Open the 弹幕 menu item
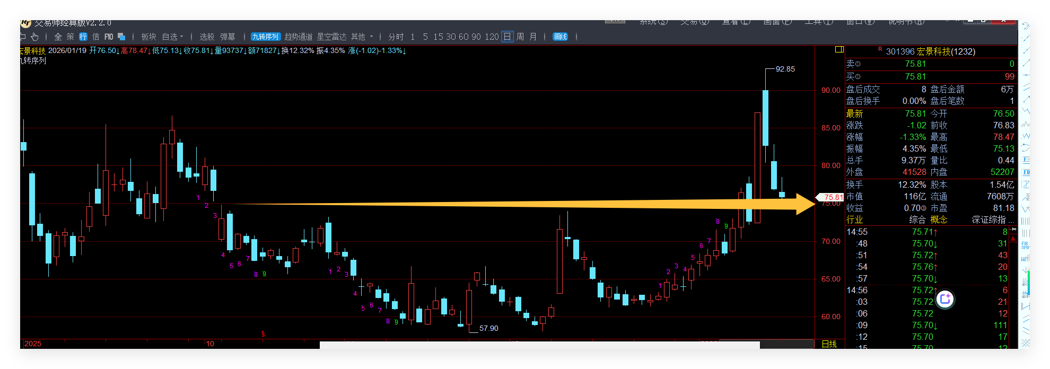 click(x=227, y=37)
